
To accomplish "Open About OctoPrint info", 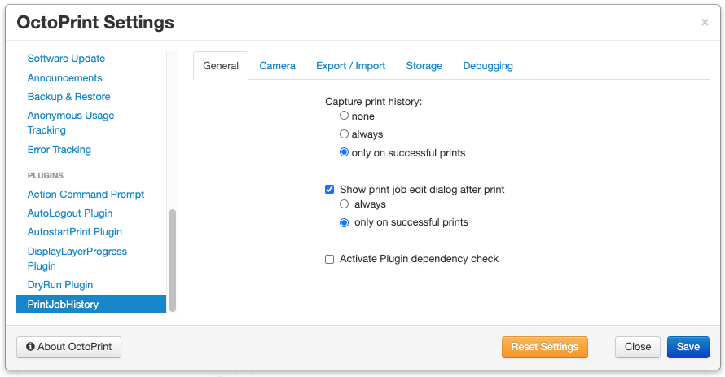I will 69,347.
